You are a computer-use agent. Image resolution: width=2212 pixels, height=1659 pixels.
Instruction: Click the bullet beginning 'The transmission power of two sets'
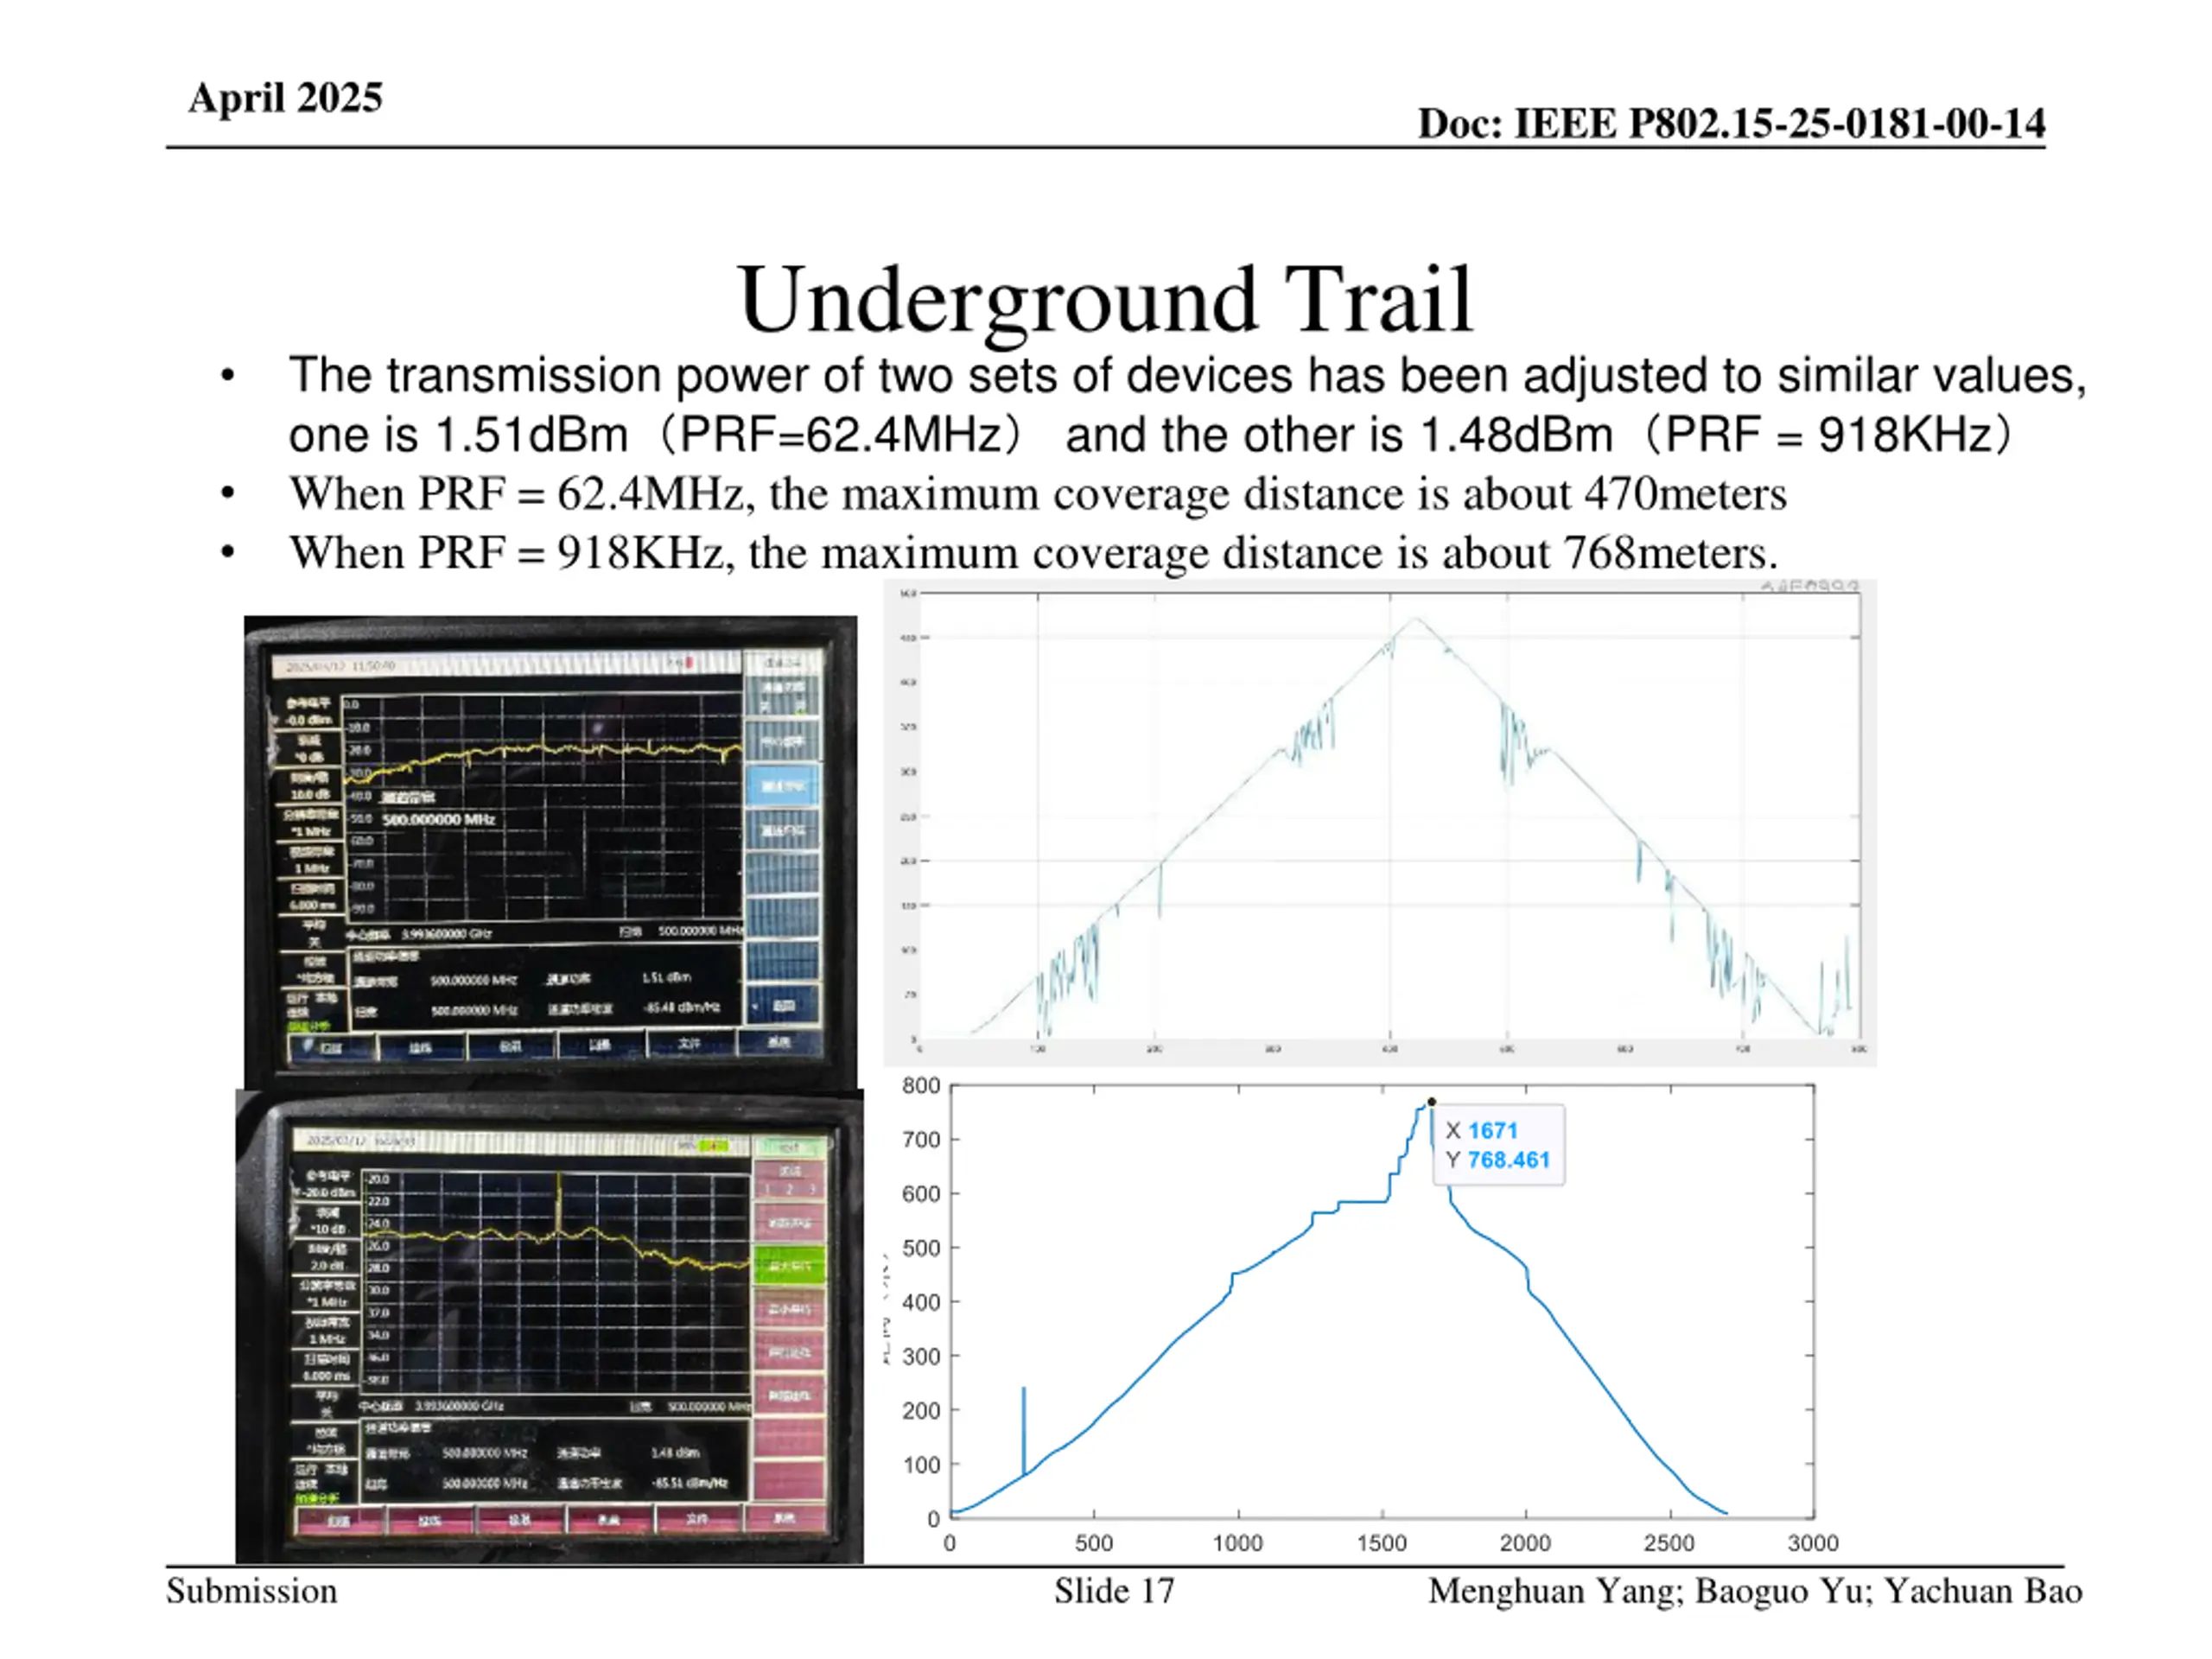click(x=1187, y=405)
